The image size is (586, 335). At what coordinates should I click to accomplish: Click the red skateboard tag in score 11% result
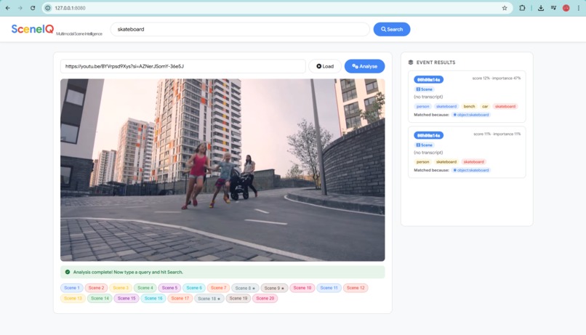click(473, 162)
